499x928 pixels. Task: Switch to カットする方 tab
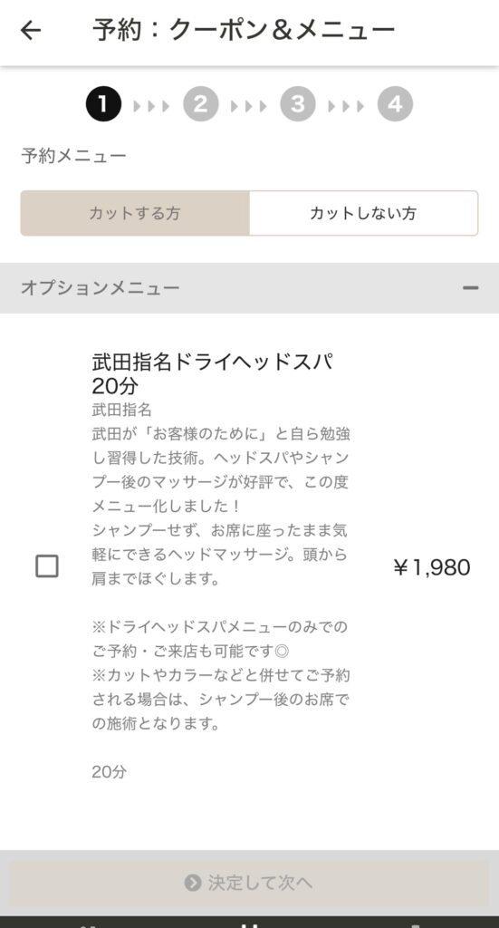point(135,213)
